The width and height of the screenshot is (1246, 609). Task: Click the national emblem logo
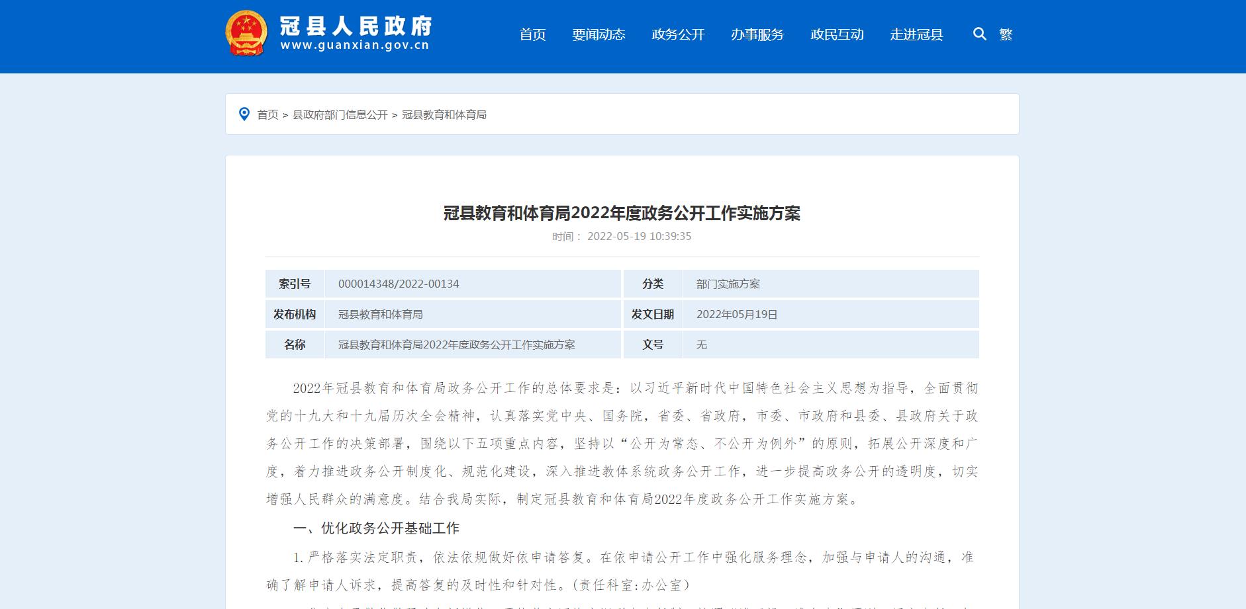click(246, 33)
